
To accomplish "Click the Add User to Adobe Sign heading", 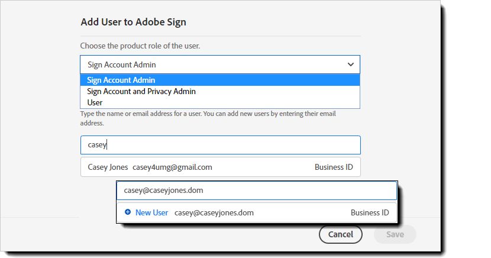I will (134, 22).
